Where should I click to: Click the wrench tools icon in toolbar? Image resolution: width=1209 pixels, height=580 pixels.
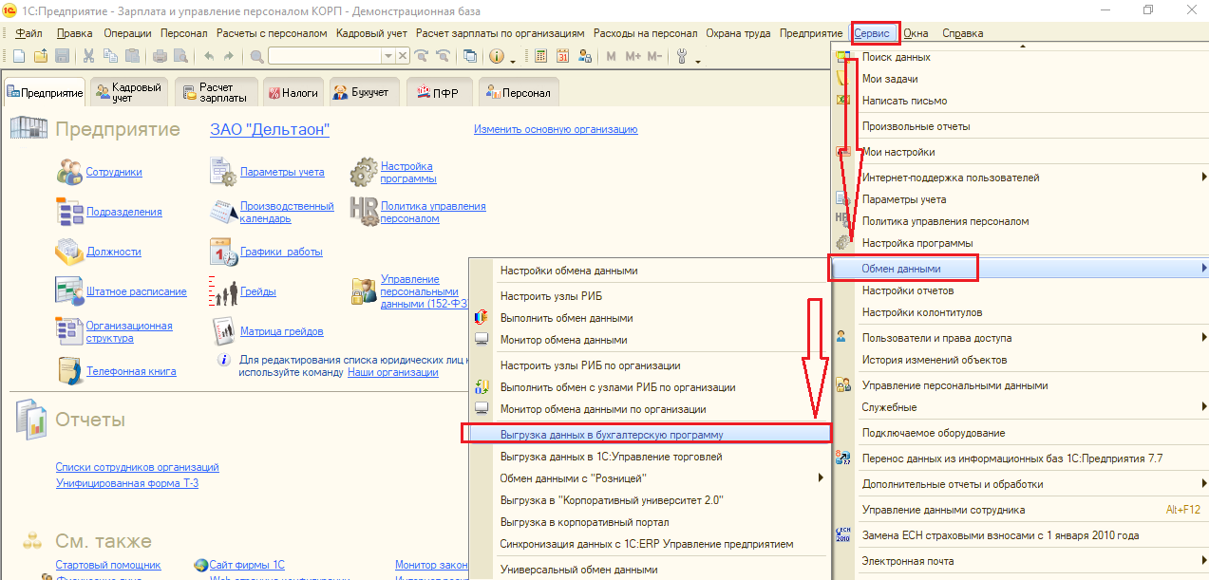tap(682, 56)
